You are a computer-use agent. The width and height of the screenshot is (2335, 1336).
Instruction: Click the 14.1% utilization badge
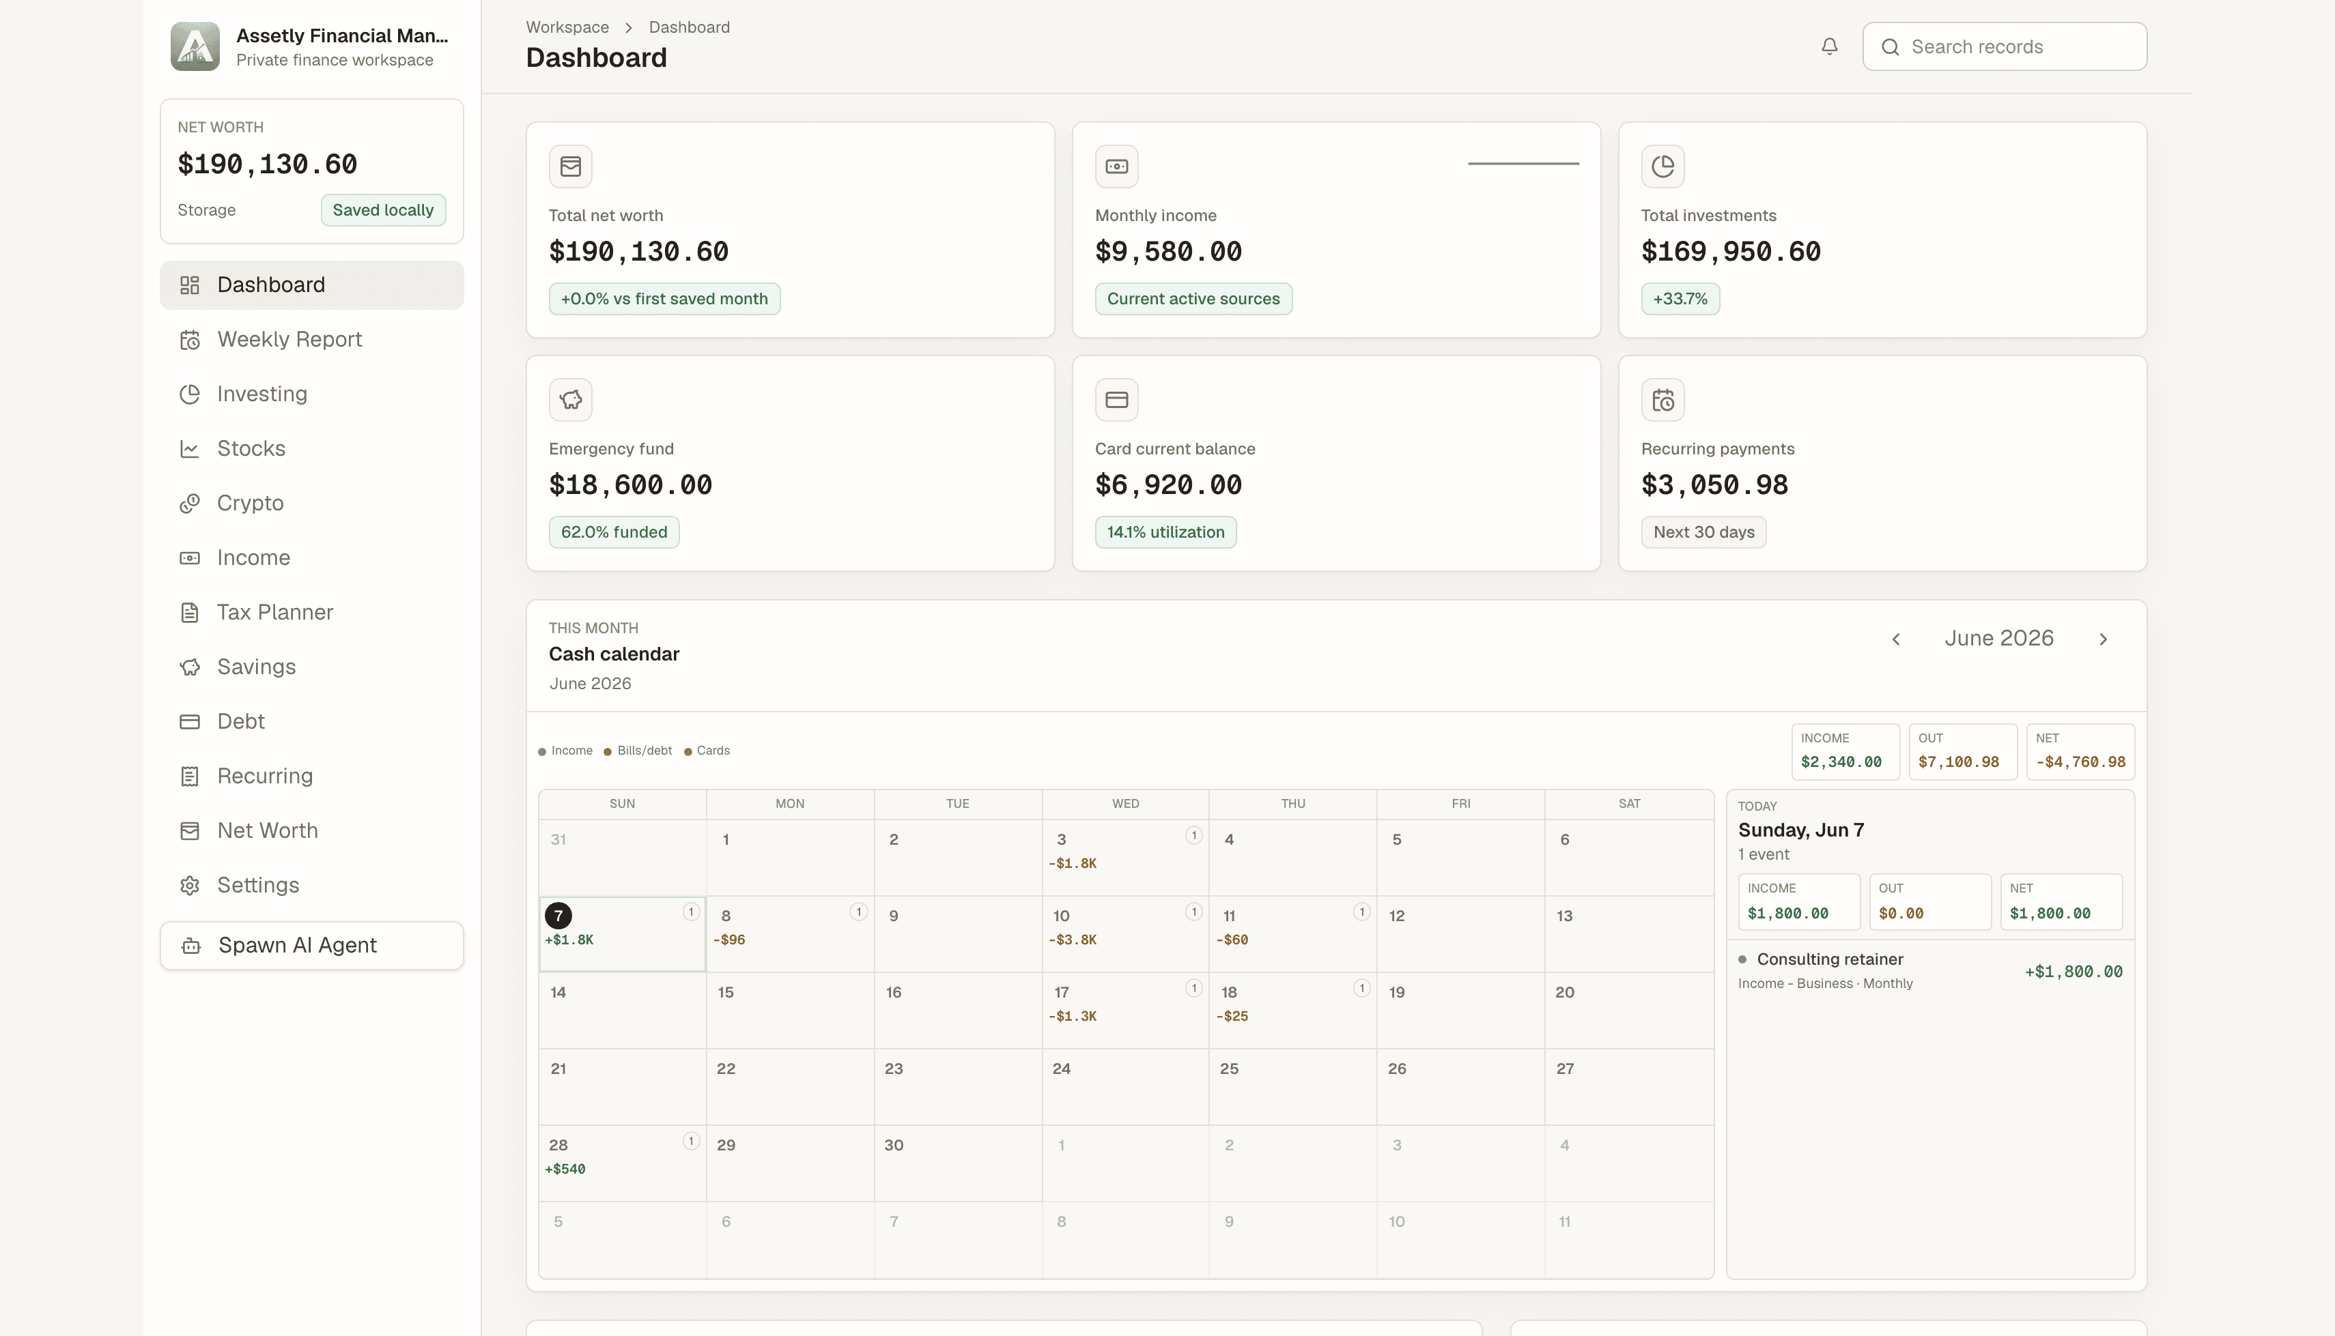coord(1165,532)
